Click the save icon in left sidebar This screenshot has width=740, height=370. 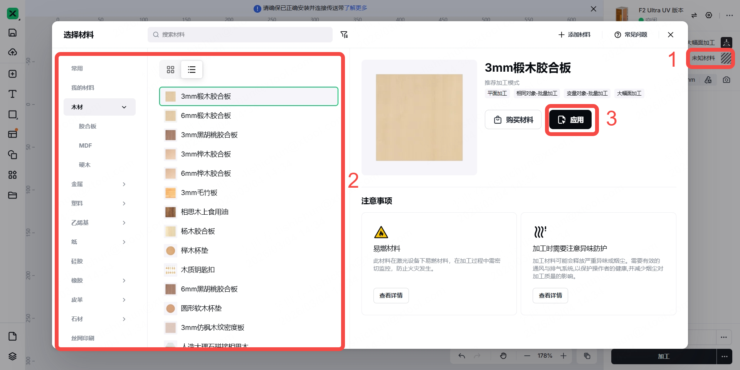(x=12, y=32)
